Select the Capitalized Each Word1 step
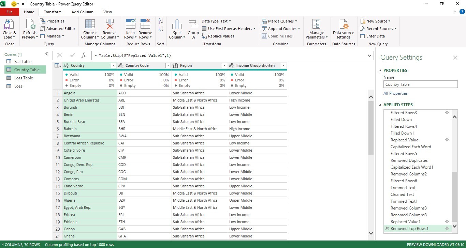This screenshot has width=466, height=248. 412,167
